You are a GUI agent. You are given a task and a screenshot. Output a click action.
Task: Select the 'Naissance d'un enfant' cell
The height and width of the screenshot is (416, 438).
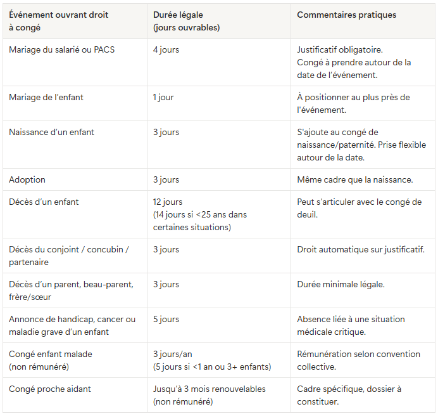coord(52,133)
